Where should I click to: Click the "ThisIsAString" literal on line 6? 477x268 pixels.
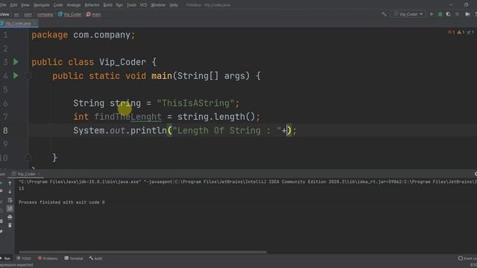(195, 103)
